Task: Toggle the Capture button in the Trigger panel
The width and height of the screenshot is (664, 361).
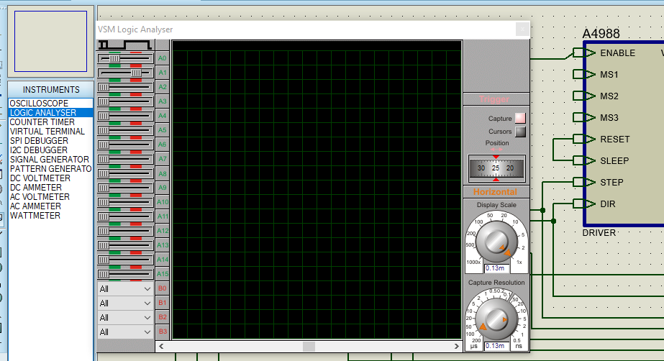Action: (520, 118)
